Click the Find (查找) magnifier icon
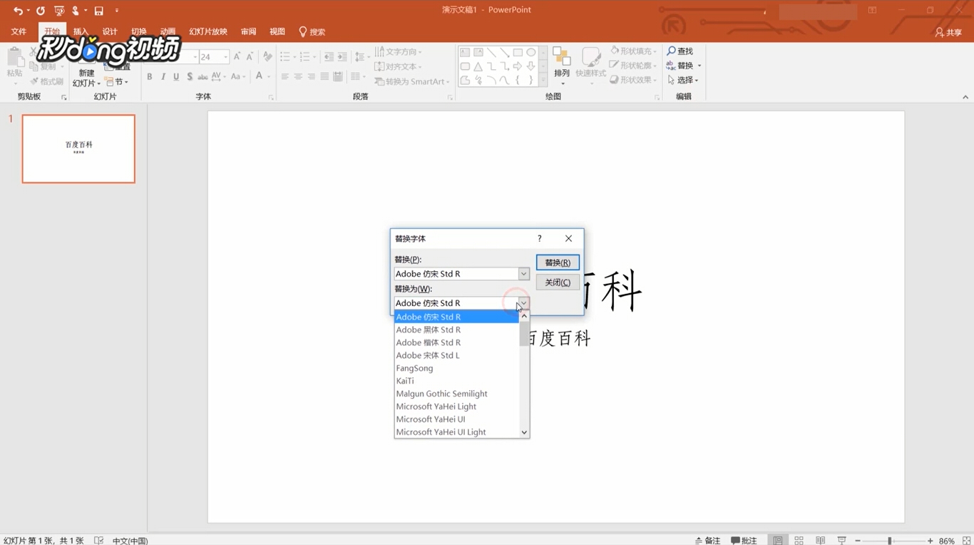This screenshot has width=974, height=545. 671,51
